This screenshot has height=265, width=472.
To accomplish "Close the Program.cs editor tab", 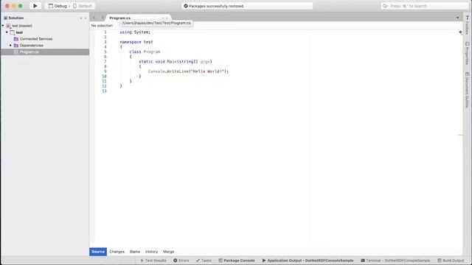I will pos(167,18).
